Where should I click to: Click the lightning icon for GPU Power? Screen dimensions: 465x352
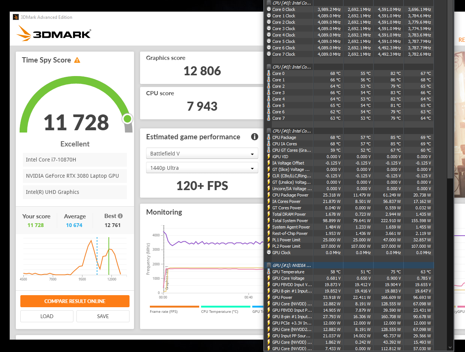268,297
